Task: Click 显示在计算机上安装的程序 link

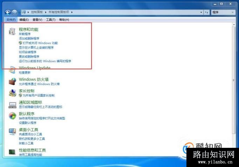Action: 36,47
